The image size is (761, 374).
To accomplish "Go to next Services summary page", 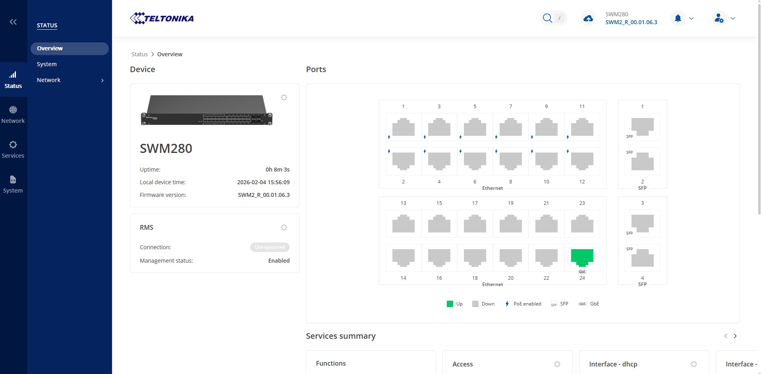I will pyautogui.click(x=735, y=336).
